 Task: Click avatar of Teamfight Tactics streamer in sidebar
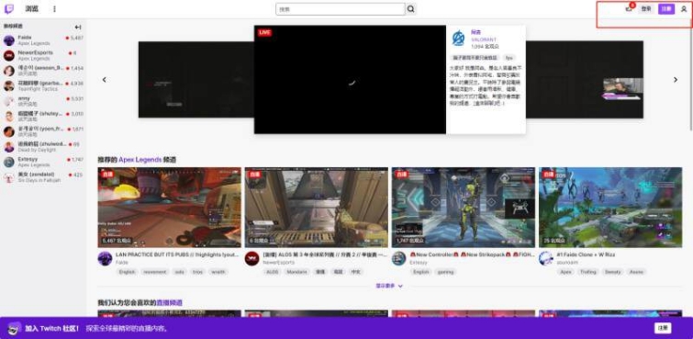(x=9, y=85)
